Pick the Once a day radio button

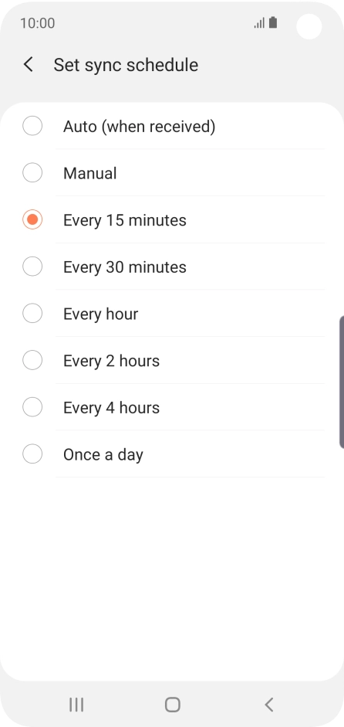[32, 454]
